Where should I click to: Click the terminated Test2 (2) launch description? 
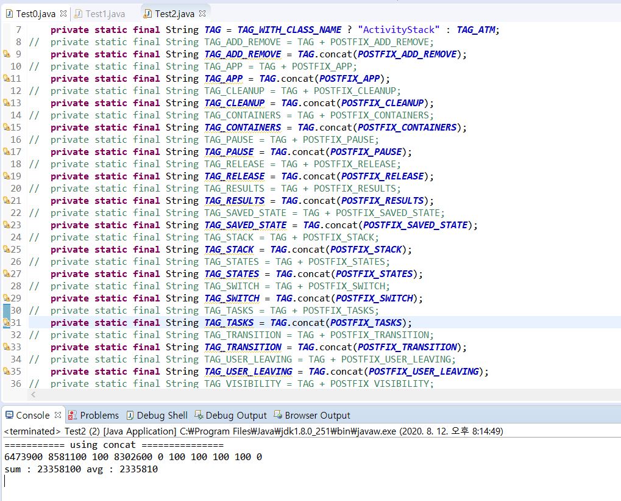click(254, 431)
